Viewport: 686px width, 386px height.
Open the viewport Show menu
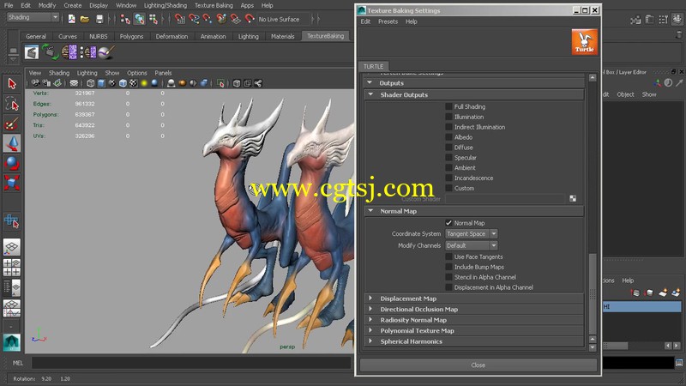point(112,73)
